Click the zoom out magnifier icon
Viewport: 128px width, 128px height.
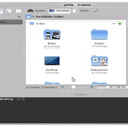pos(63,87)
